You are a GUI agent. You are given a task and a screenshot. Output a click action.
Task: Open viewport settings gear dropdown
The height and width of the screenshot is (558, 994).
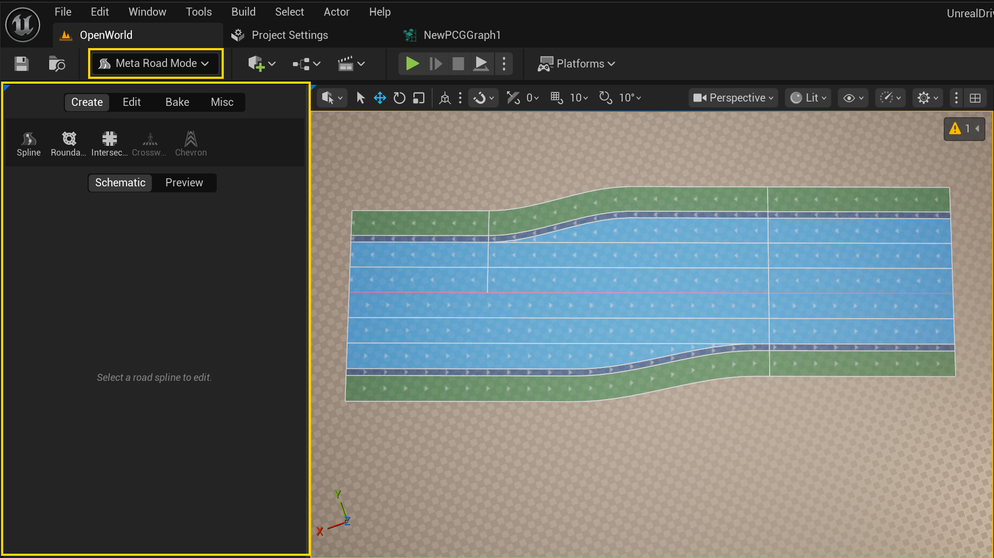[x=928, y=98]
